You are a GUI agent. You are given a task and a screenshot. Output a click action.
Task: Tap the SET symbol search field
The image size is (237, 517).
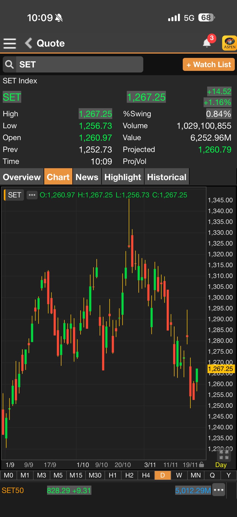tap(79, 65)
